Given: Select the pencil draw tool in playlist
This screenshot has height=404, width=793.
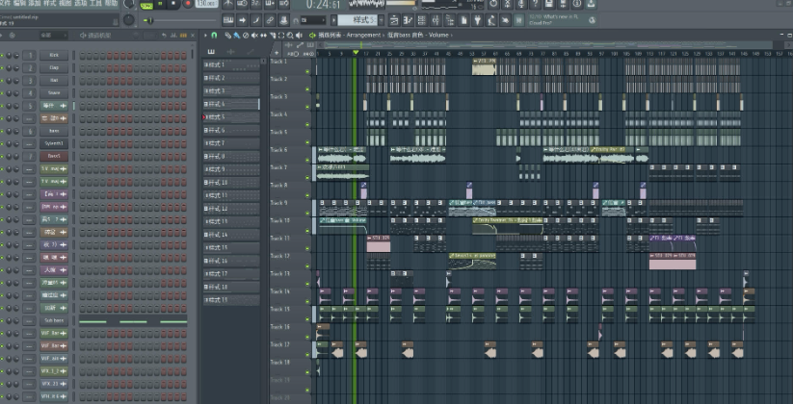Looking at the screenshot, I should [226, 36].
